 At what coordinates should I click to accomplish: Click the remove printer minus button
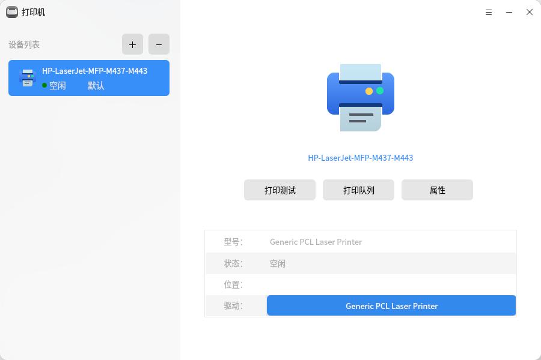click(x=159, y=44)
